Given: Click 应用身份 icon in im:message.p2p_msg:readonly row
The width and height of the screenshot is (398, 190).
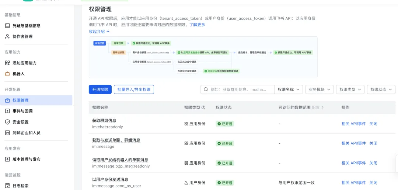Looking at the screenshot, I should tap(186, 163).
